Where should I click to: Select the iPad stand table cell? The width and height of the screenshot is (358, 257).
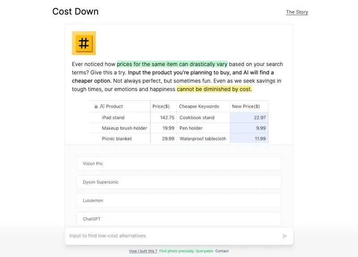(x=113, y=118)
